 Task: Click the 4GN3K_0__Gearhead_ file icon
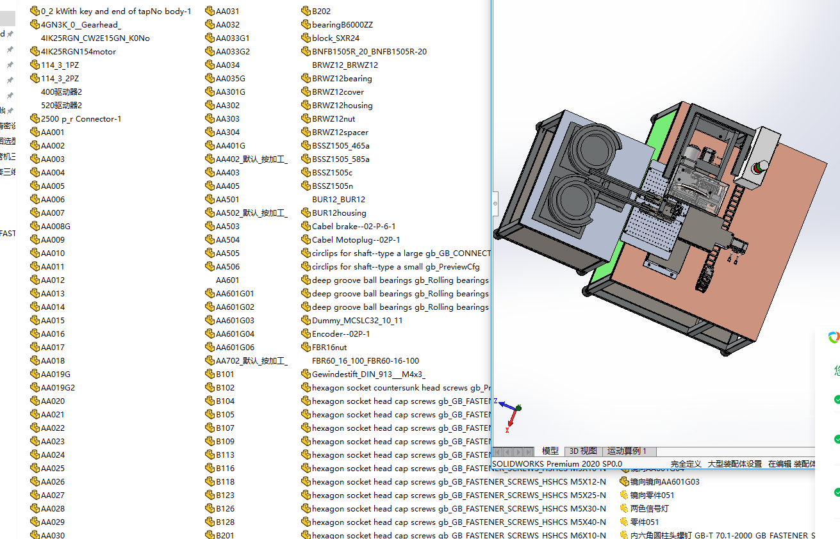click(35, 25)
